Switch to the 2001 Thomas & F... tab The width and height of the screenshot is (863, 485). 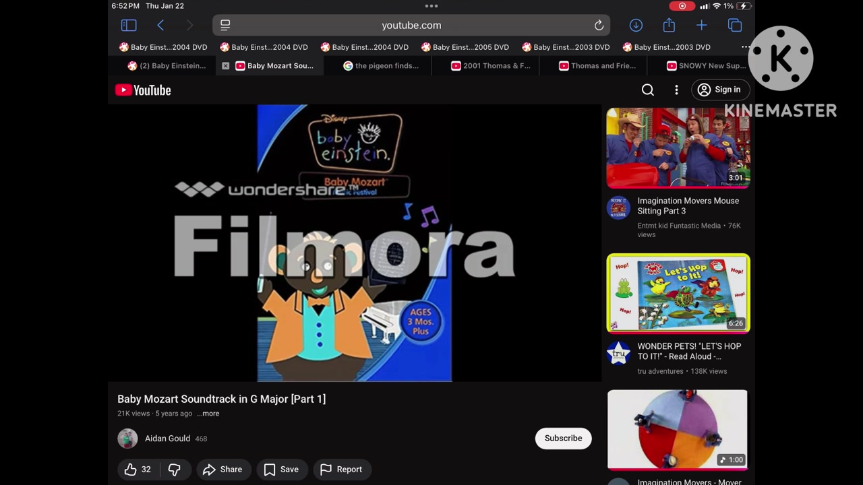point(490,65)
